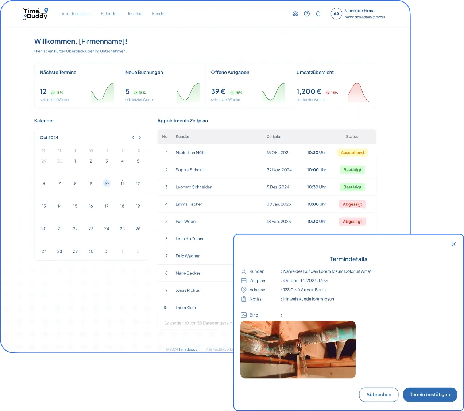
Task: Click the TimeBuddy logo
Action: 35,14
